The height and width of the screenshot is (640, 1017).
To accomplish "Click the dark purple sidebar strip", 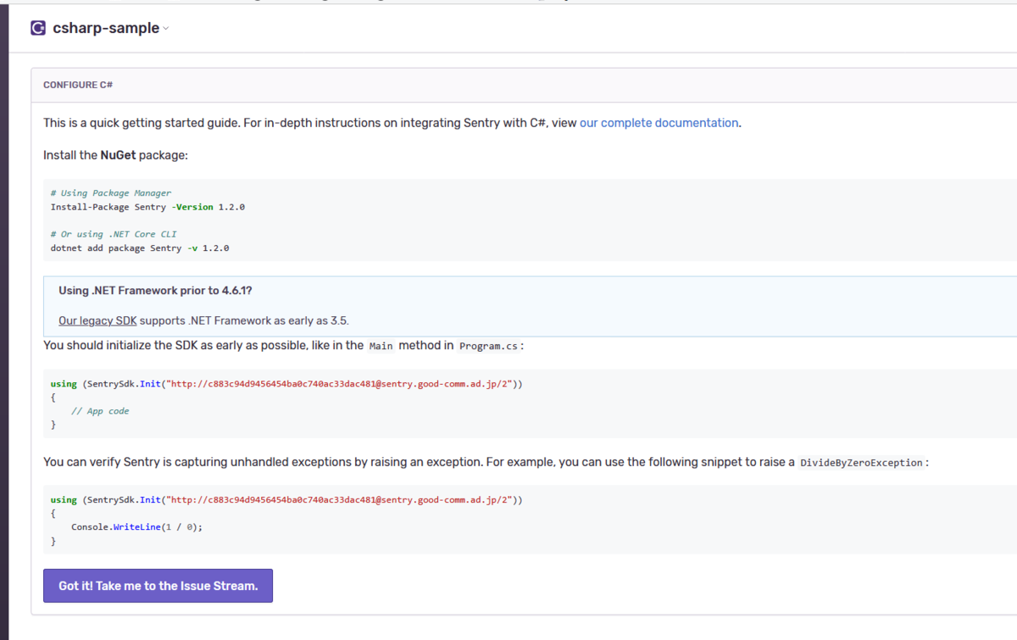I will (x=4, y=339).
